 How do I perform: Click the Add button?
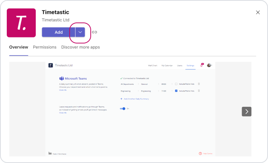pos(58,32)
